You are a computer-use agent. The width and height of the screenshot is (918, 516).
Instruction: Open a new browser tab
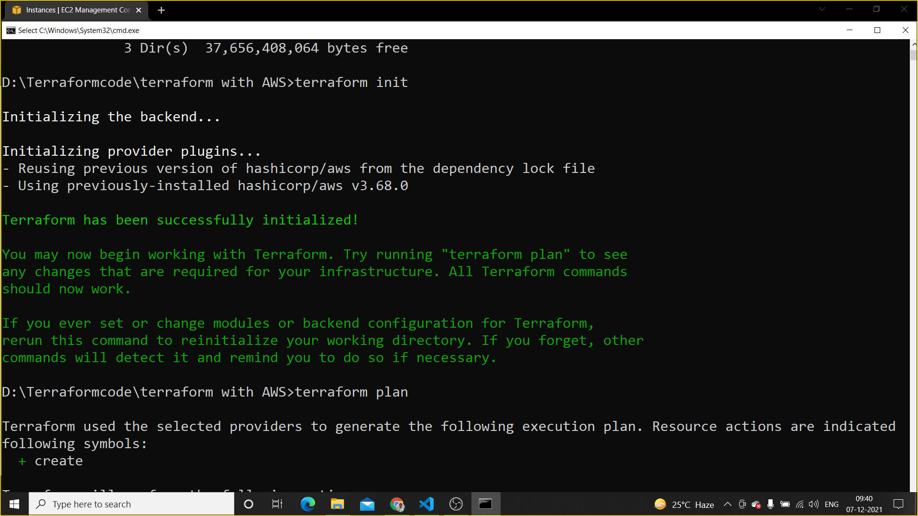(162, 10)
